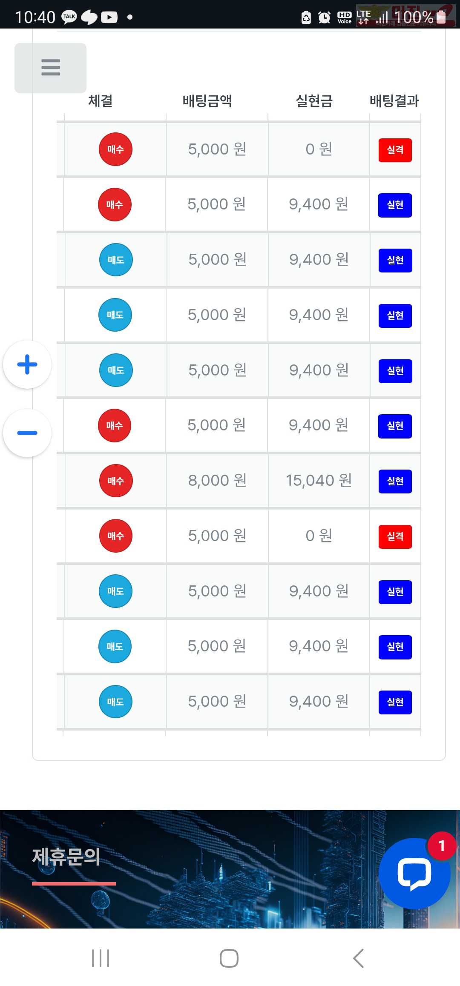Tap the blue minus zoom button
460x986 pixels.
click(x=27, y=433)
